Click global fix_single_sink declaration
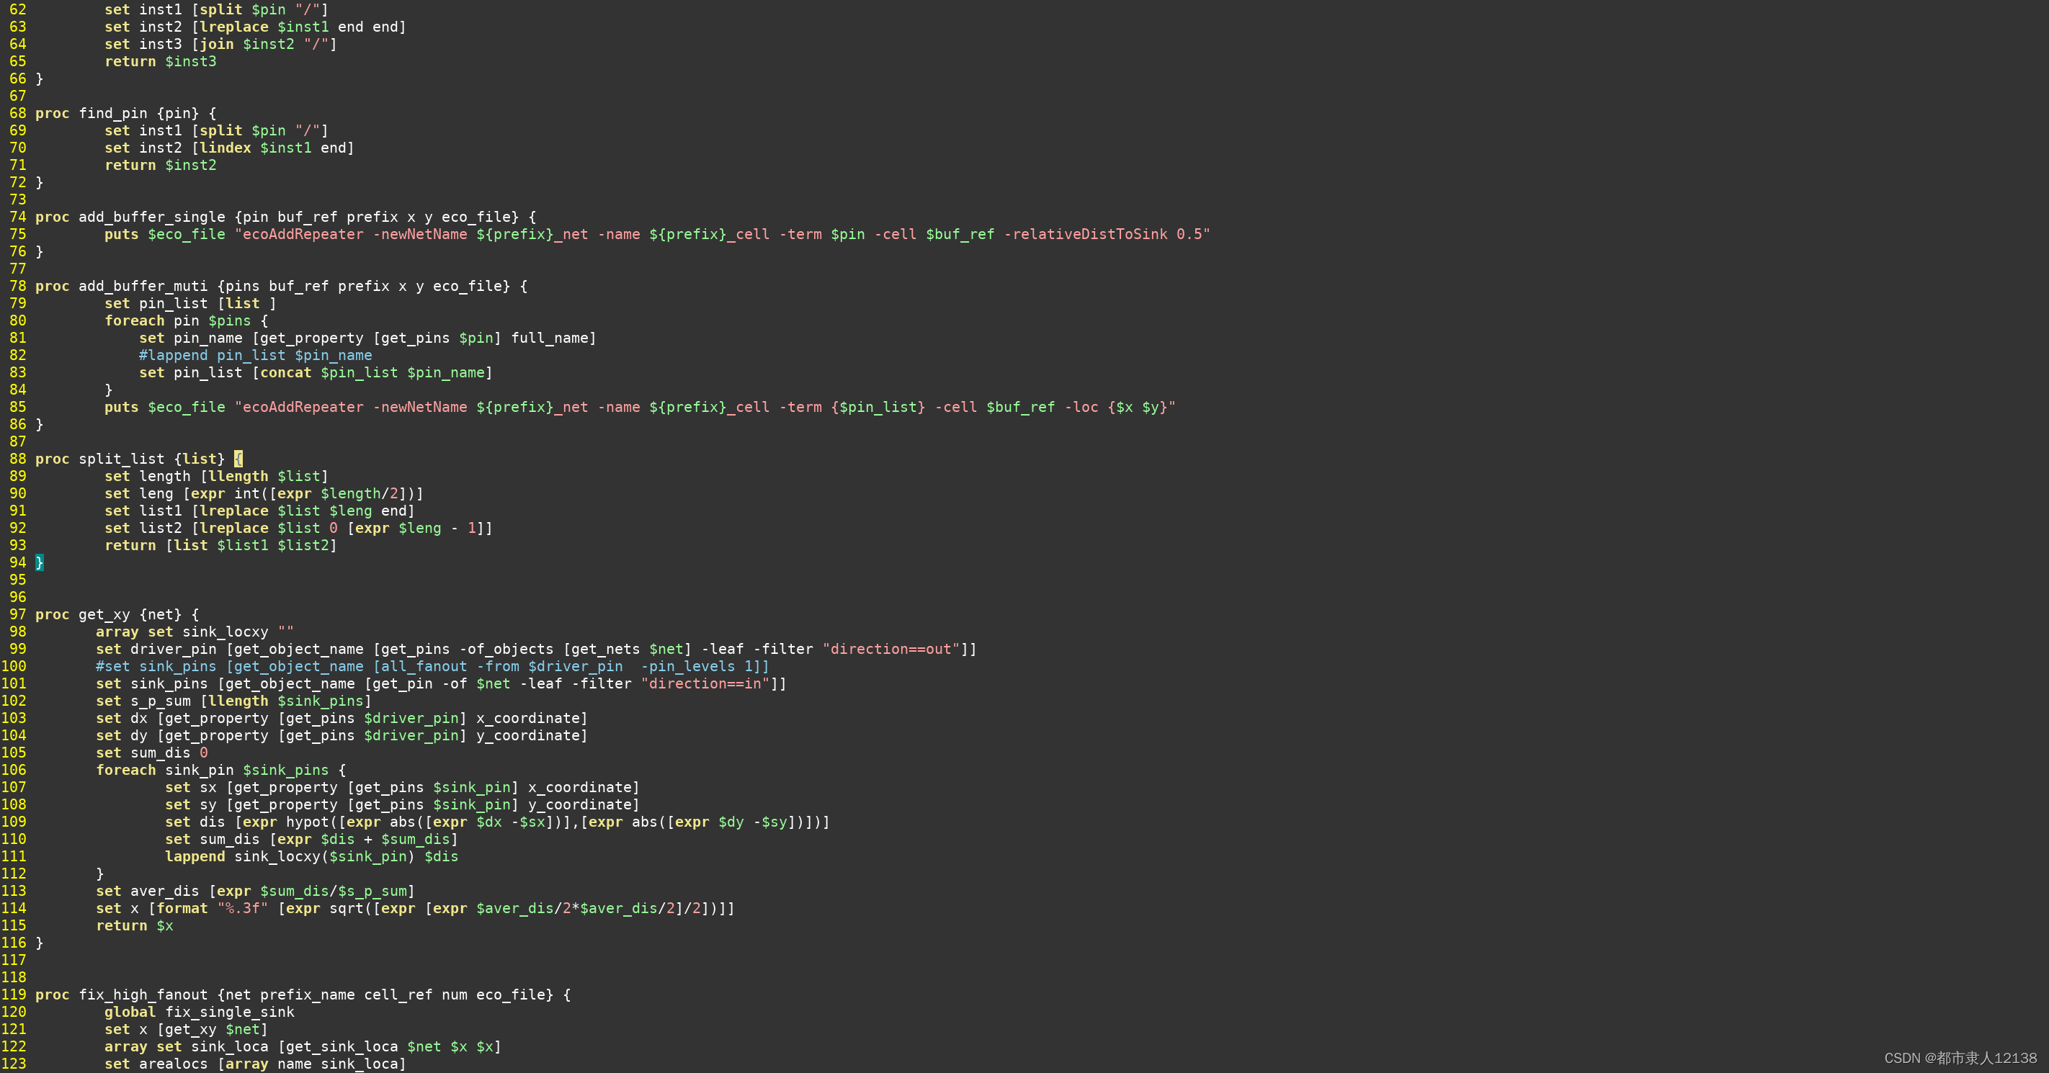The image size is (2049, 1073). point(199,1012)
